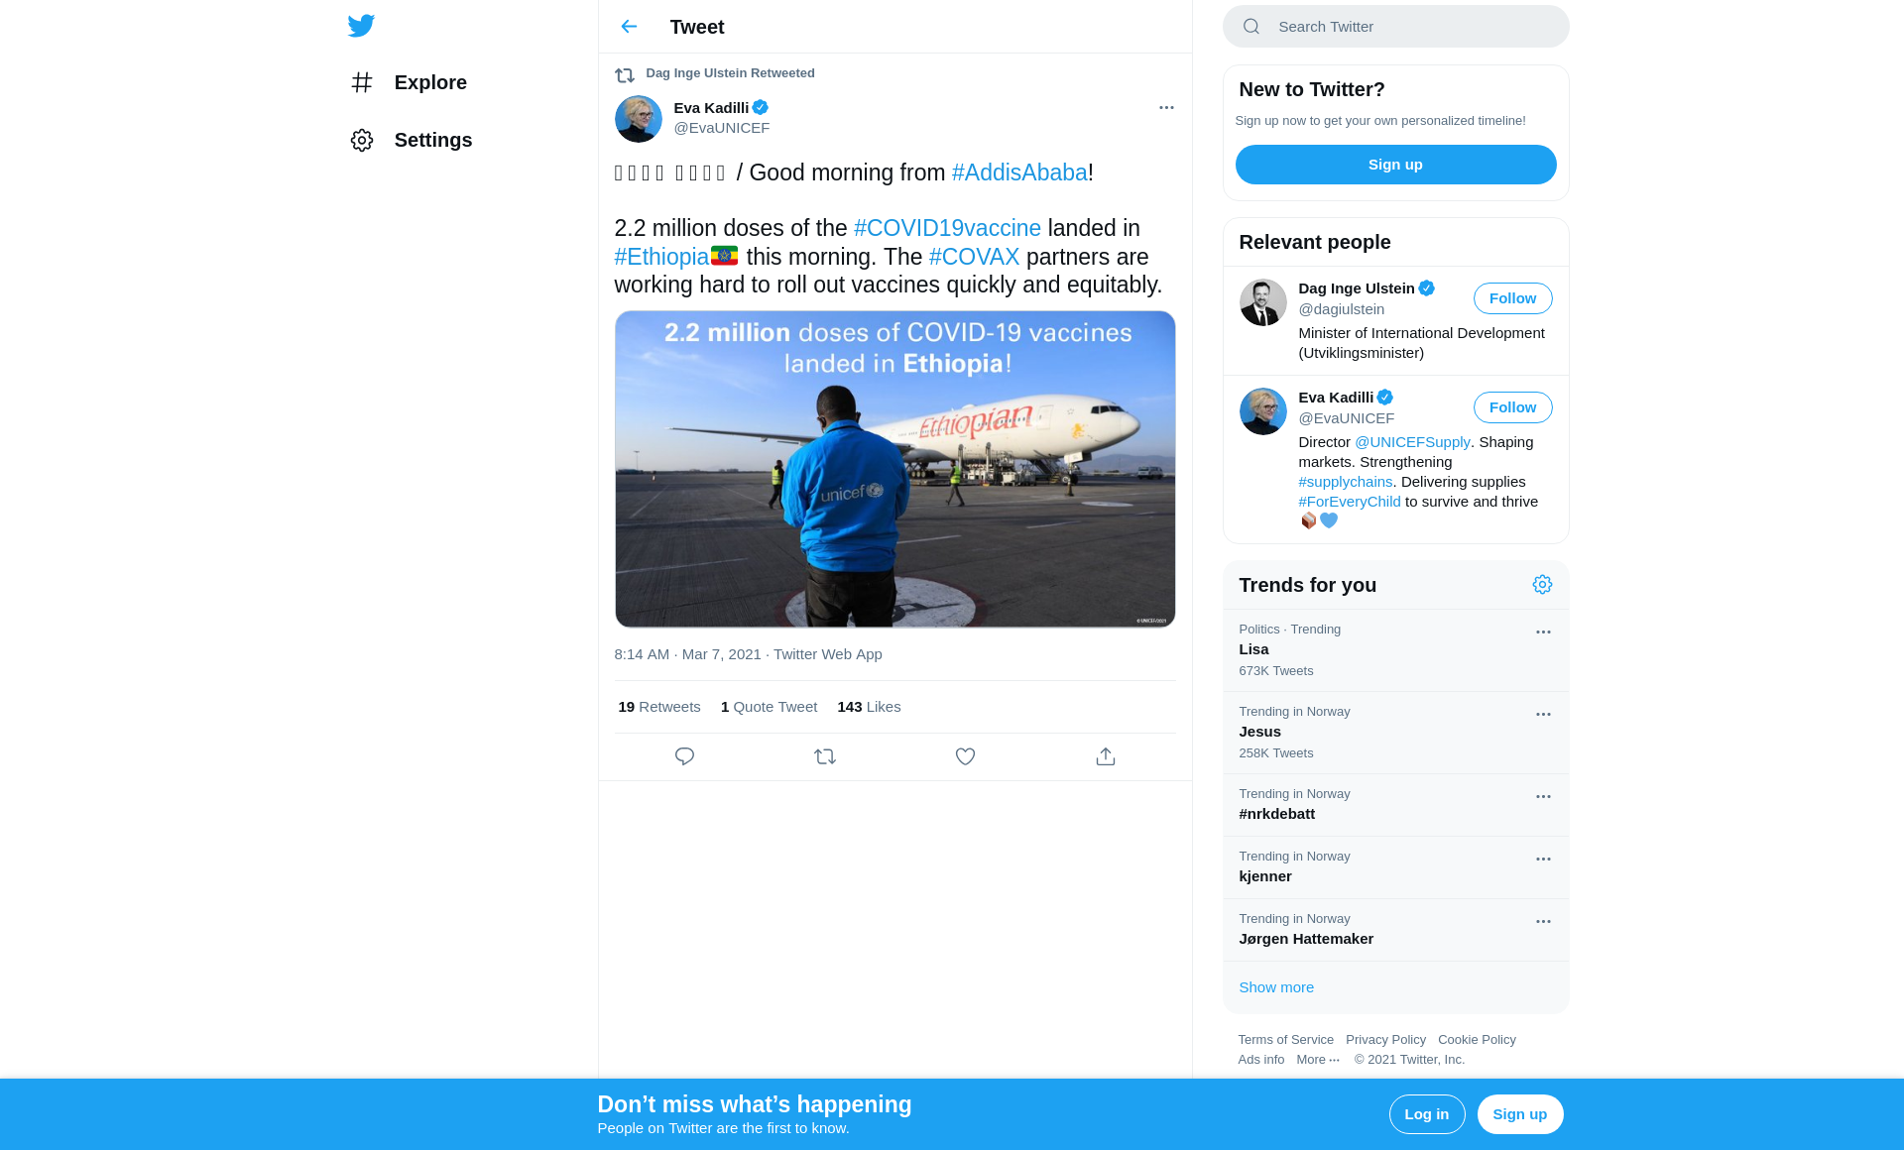Click the tweet timestamp 8:14 AM Mar 7, 2021
This screenshot has width=1904, height=1150.
687,654
